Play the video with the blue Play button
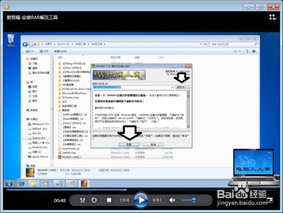 (x=141, y=200)
